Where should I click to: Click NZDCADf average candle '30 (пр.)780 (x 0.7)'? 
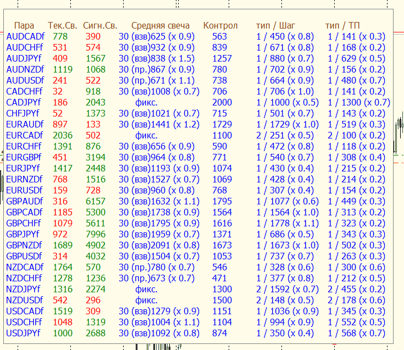coord(157,268)
